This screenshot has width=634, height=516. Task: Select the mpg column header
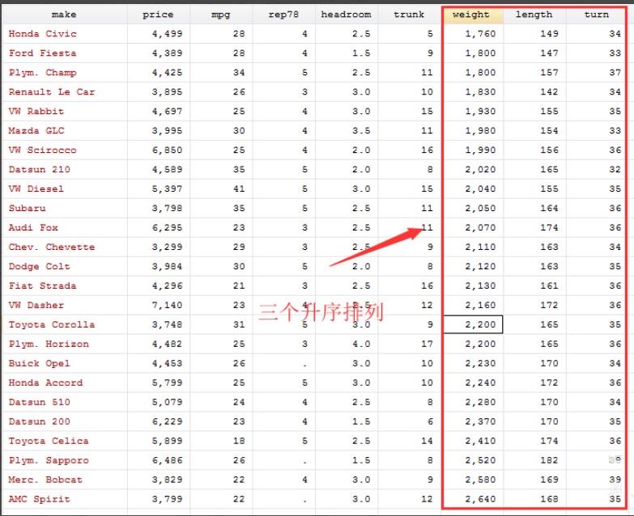tap(221, 15)
